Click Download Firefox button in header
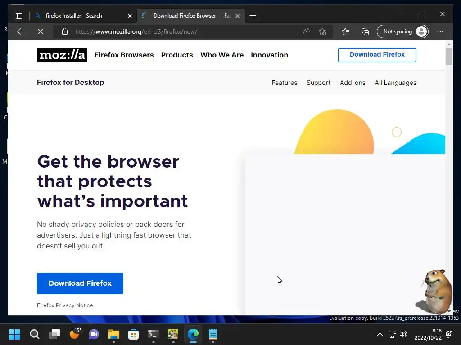The image size is (461, 345). [377, 55]
